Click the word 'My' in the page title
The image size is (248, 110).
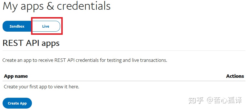(11, 7)
